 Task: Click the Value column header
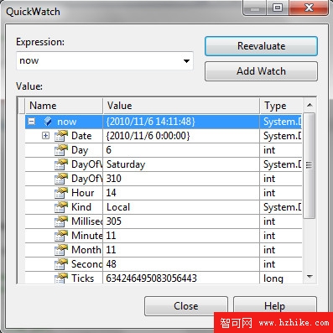[181, 106]
